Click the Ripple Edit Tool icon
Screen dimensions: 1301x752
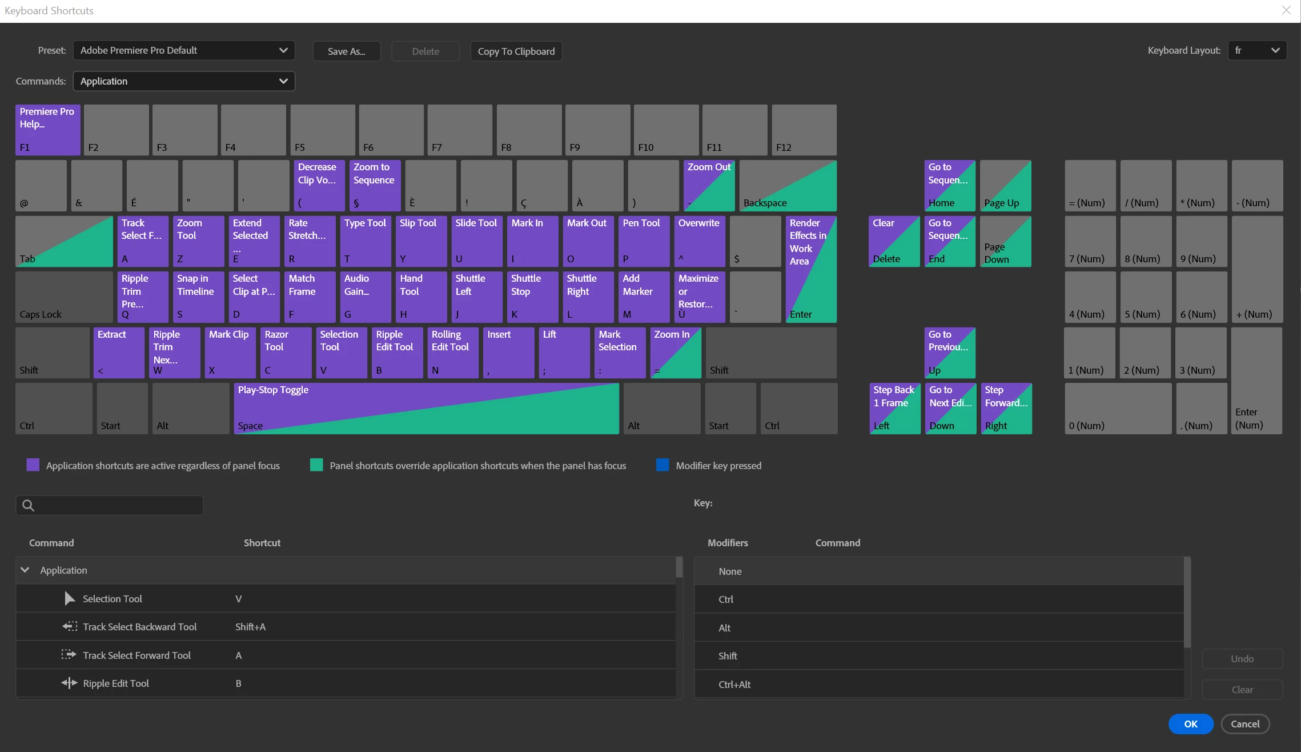coord(69,683)
